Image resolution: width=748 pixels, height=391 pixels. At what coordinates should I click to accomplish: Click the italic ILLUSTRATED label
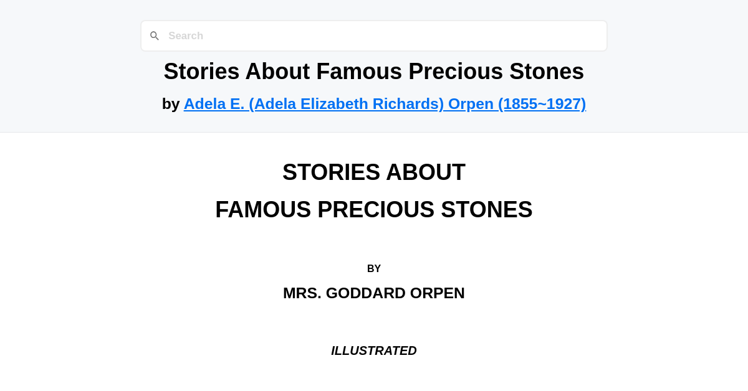pyautogui.click(x=374, y=351)
